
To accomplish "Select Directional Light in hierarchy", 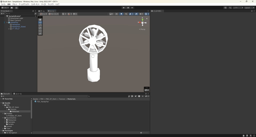I will tap(17, 18).
